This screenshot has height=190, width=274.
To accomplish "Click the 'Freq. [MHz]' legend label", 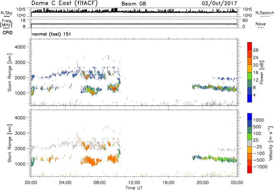I will (6, 23).
